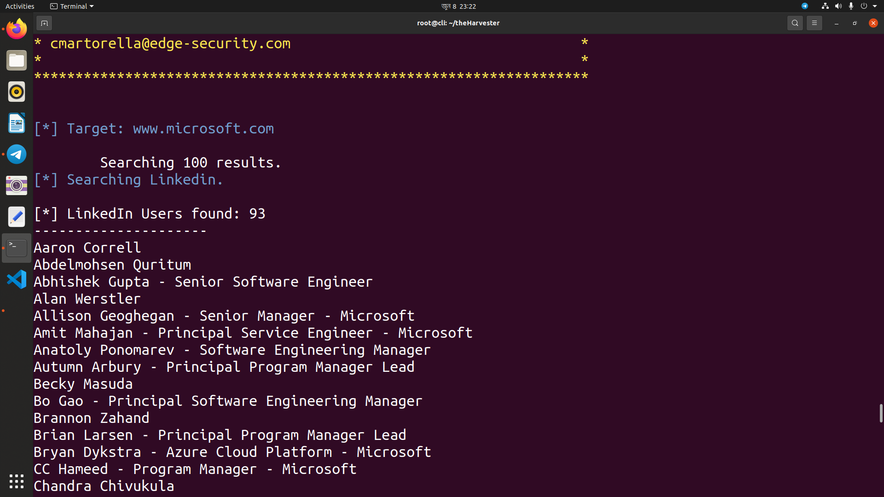Open the Terminal app menu in the top bar

tap(71, 6)
